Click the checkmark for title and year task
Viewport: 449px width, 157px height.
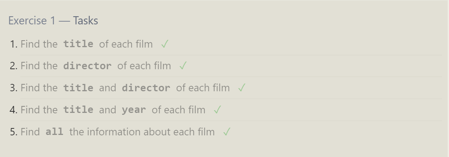(x=218, y=110)
